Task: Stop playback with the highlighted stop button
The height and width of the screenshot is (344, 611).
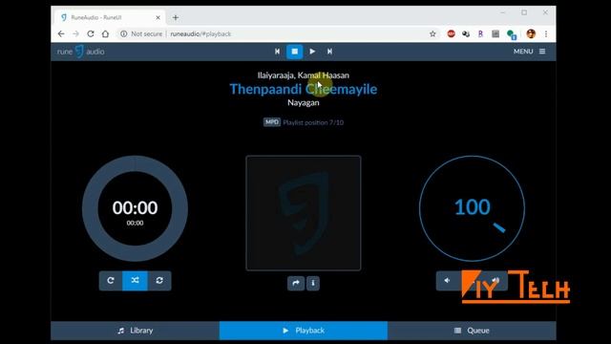Action: 295,52
